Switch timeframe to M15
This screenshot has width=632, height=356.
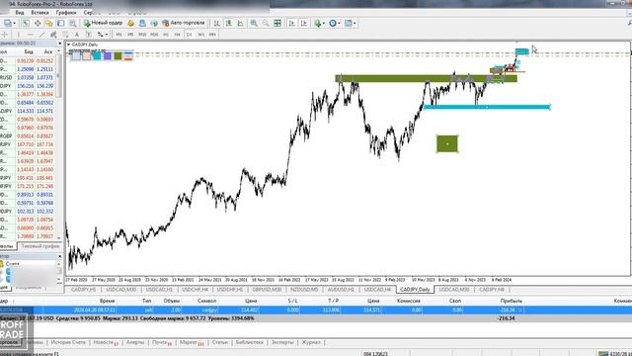pyautogui.click(x=142, y=35)
